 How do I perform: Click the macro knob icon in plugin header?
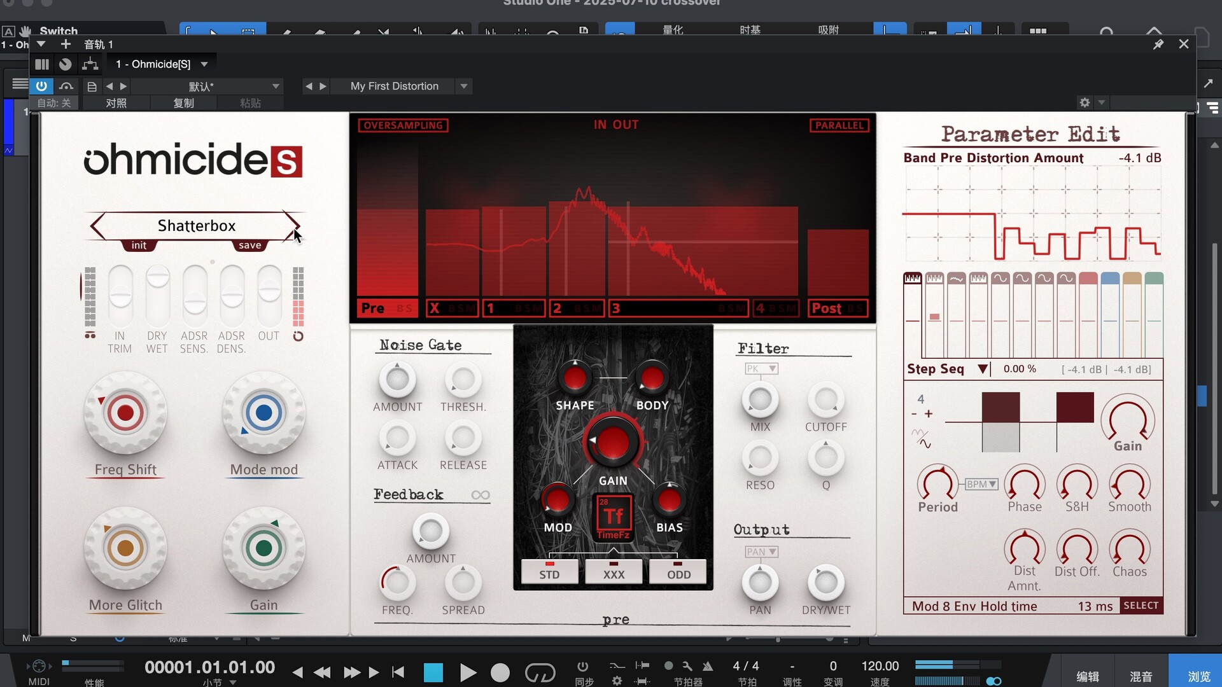(x=65, y=64)
